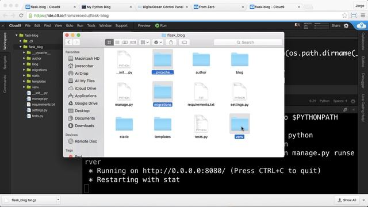The width and height of the screenshot is (368, 207).
Task: Go back in Finder window
Action: 68,42
